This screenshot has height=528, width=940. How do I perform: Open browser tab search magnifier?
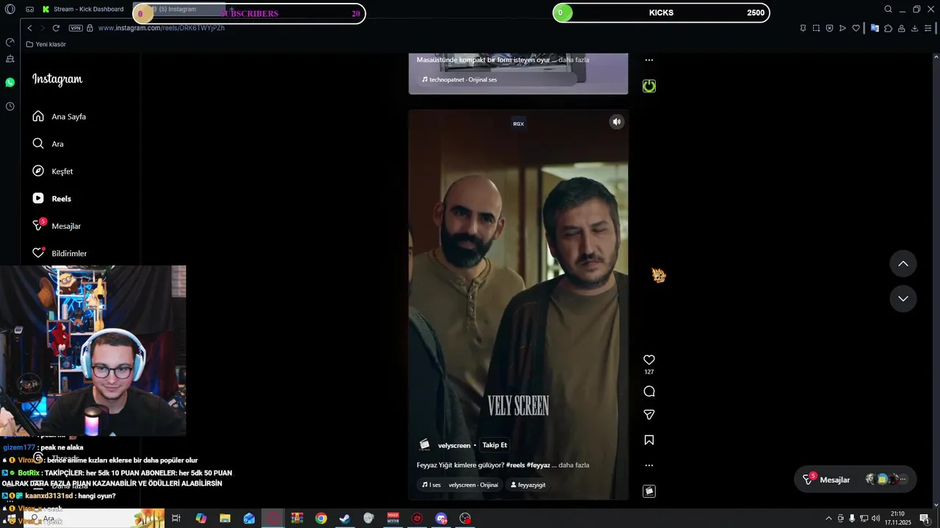tap(888, 9)
